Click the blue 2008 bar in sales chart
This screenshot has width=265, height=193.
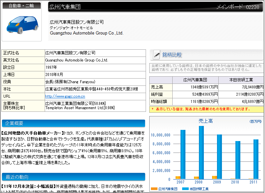pos(201,152)
